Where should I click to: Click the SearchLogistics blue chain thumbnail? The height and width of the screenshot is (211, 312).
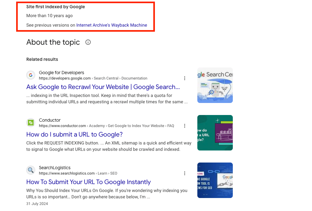click(215, 180)
